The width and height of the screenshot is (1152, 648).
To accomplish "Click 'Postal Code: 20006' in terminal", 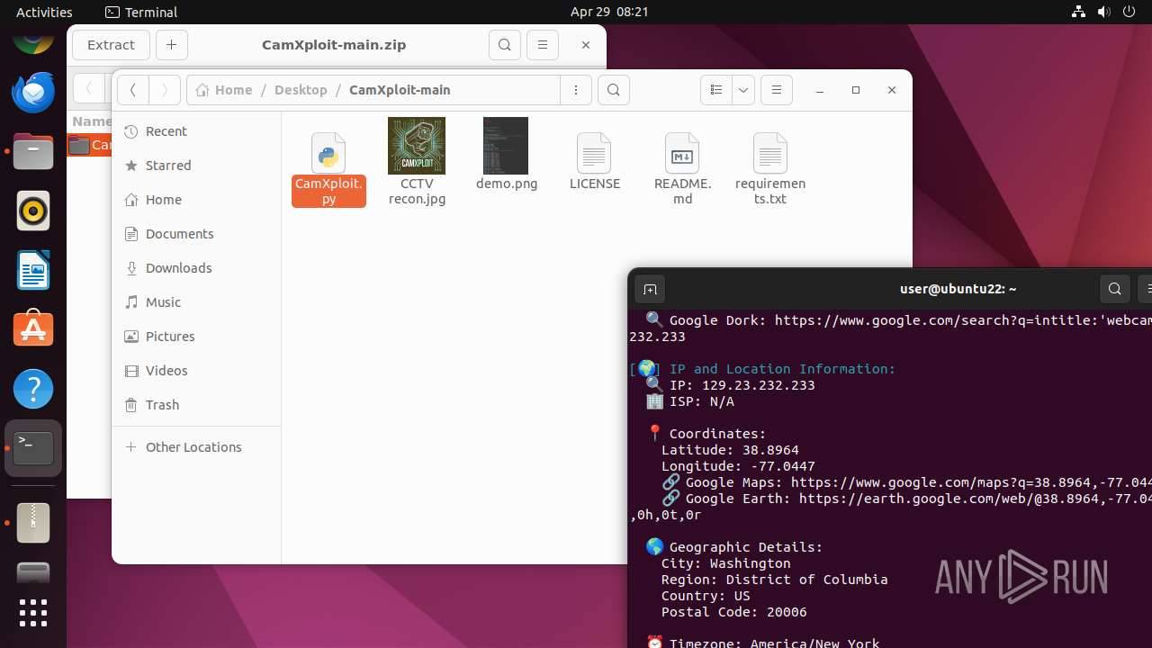I will (733, 612).
